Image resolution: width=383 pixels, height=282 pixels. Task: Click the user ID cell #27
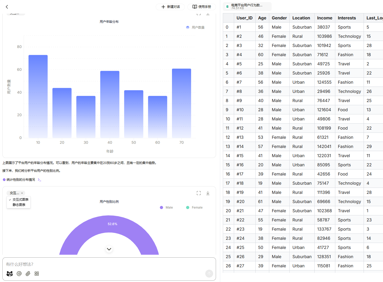click(x=245, y=266)
